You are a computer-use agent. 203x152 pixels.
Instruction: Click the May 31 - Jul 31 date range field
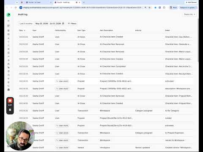point(49,24)
